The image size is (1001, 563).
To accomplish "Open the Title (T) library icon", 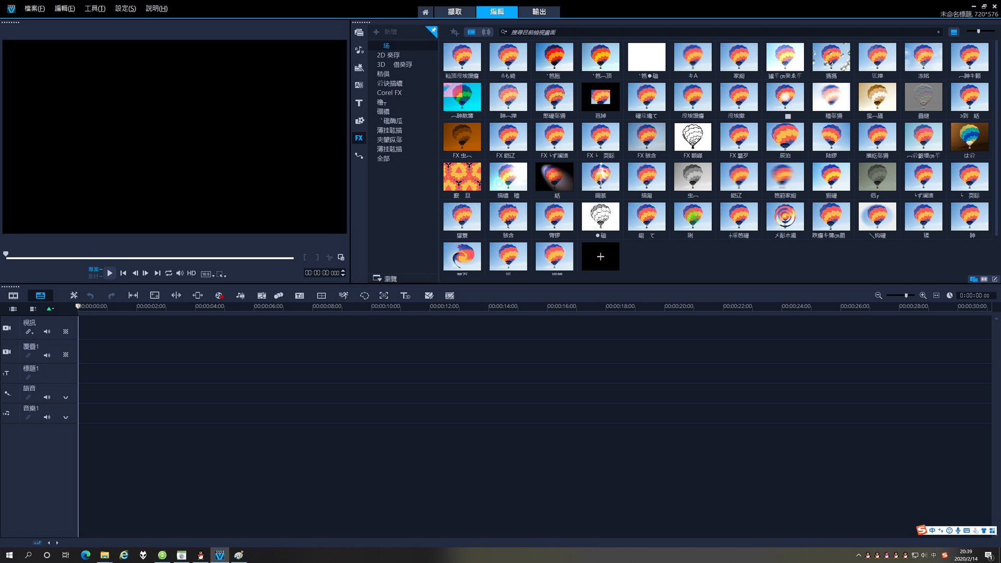I will (359, 103).
